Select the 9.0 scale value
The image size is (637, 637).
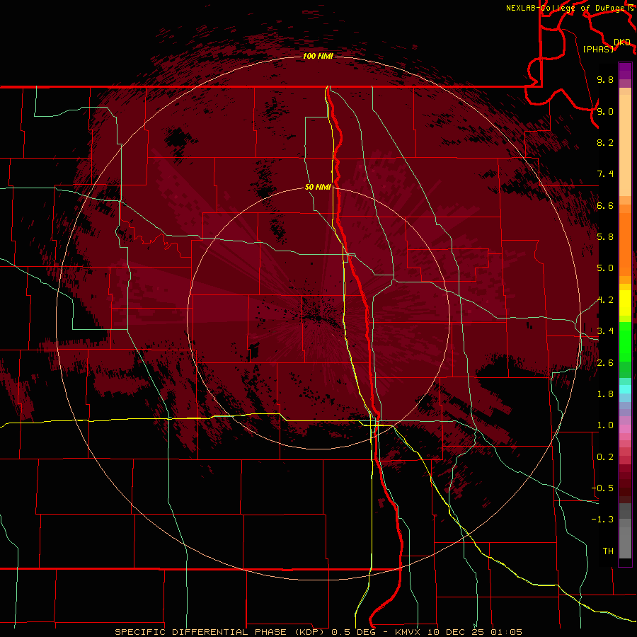coord(605,111)
